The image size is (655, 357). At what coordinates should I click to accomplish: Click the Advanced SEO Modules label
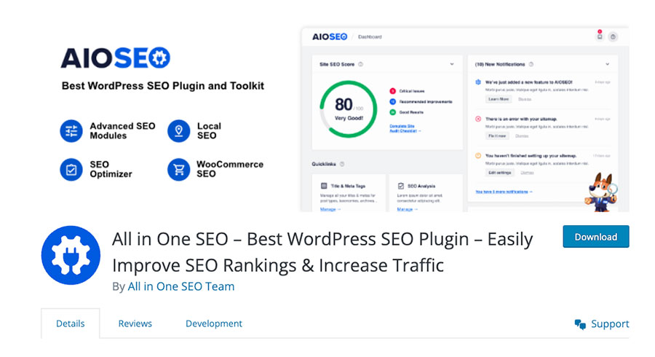point(122,131)
